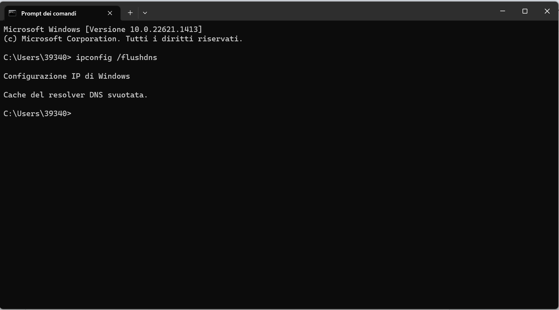Click the "Configurazione IP di Windows" output line
559x310 pixels.
click(67, 76)
